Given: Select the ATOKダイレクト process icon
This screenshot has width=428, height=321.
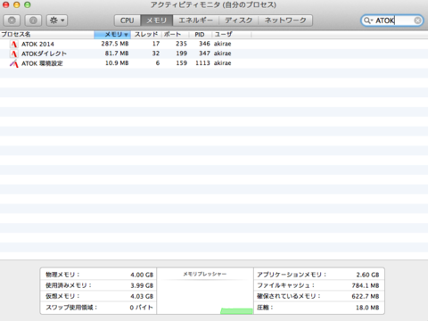Looking at the screenshot, I should [x=13, y=53].
